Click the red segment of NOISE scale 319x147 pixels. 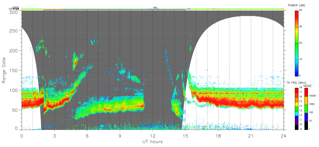pyautogui.click(x=307, y=92)
